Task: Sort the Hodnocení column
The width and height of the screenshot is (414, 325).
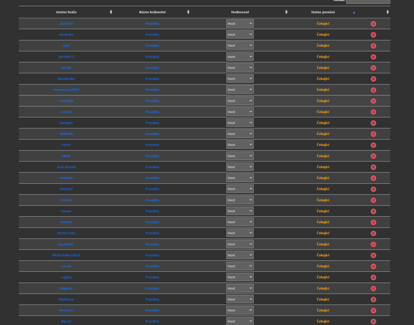Action: click(x=240, y=12)
